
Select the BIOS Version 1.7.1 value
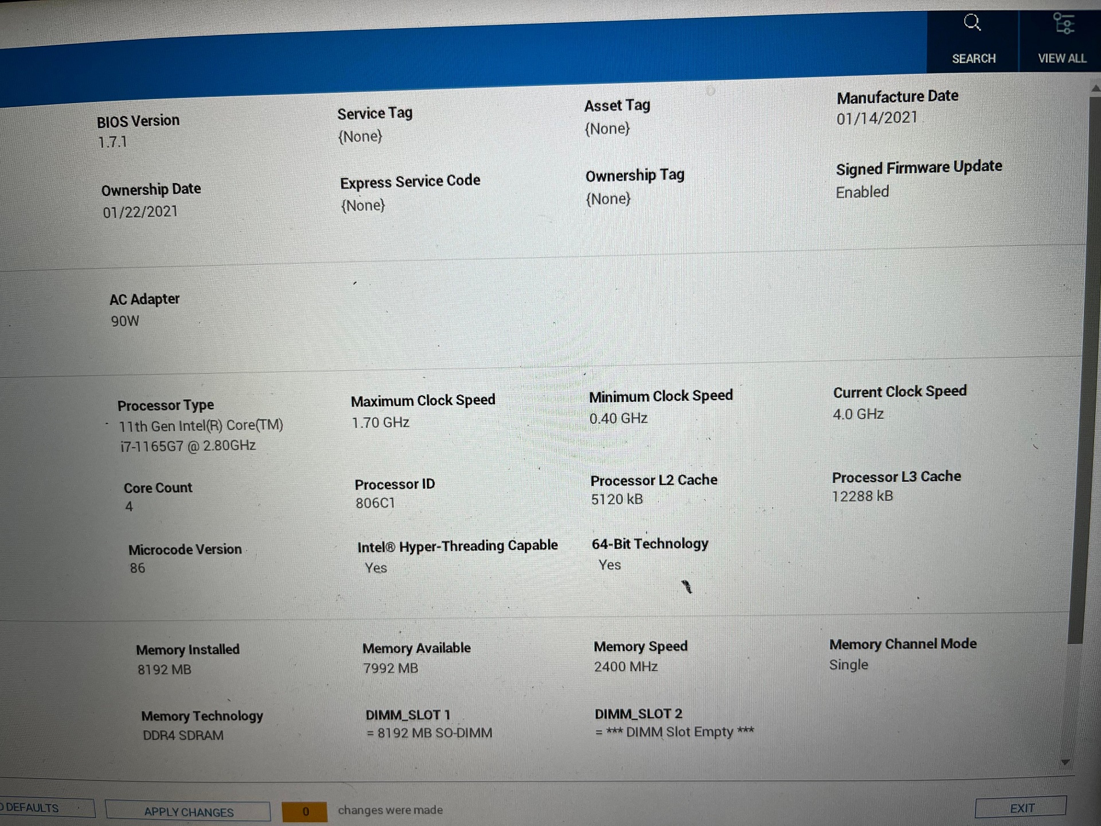pyautogui.click(x=112, y=142)
